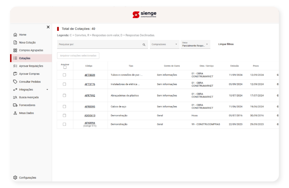The image size is (289, 188).
Task: Open quotation link AFK8994
Action: coord(90,123)
